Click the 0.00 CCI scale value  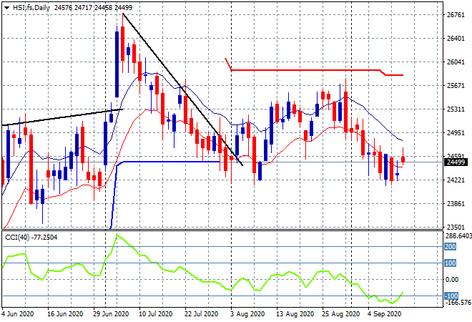tap(451, 280)
